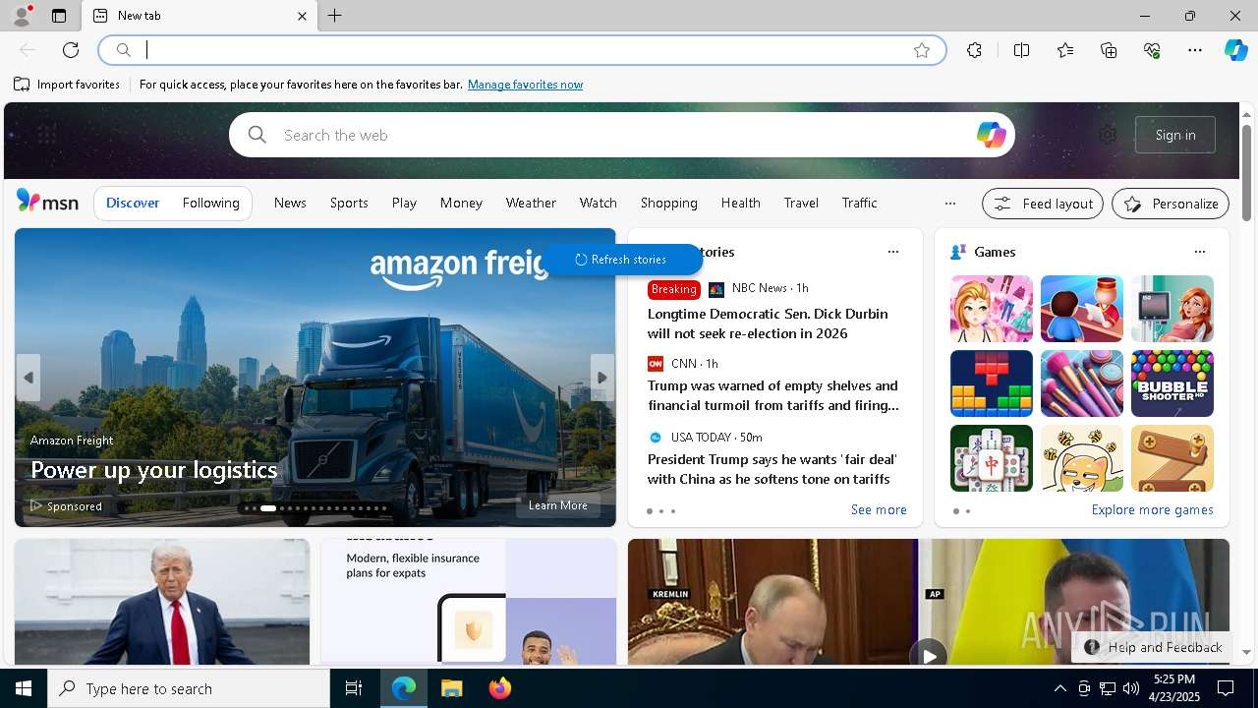
Task: Open a new tab with plus button
Action: 335,16
